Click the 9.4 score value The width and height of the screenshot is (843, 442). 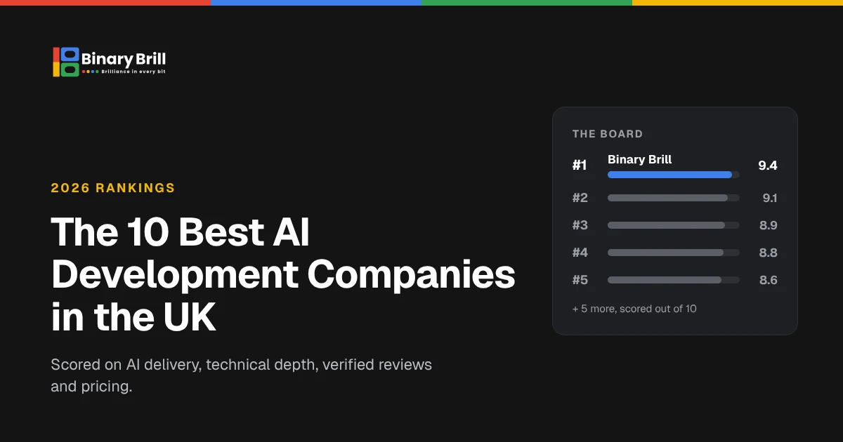coord(768,166)
